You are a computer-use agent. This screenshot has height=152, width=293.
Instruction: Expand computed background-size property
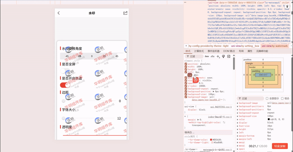[x=238, y=116]
